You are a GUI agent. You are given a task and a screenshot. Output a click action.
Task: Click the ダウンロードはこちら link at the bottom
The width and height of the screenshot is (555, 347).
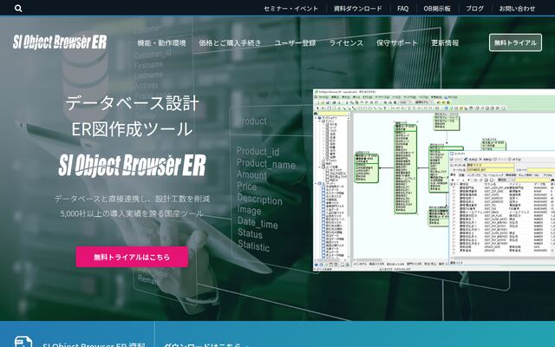206,344
